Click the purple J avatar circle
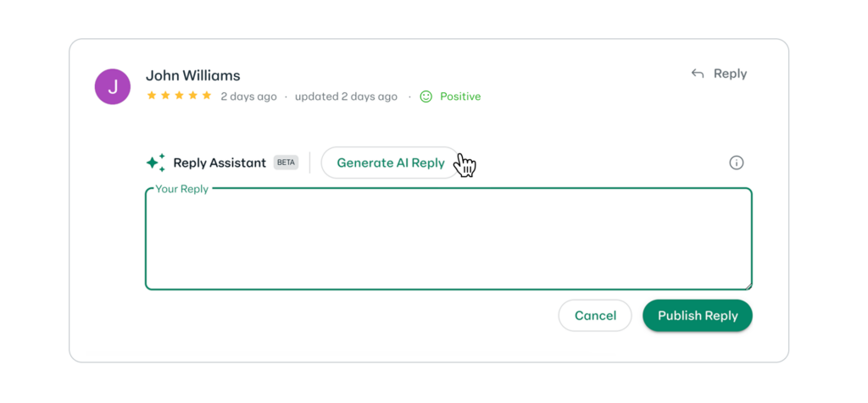The width and height of the screenshot is (868, 403). pyautogui.click(x=113, y=87)
